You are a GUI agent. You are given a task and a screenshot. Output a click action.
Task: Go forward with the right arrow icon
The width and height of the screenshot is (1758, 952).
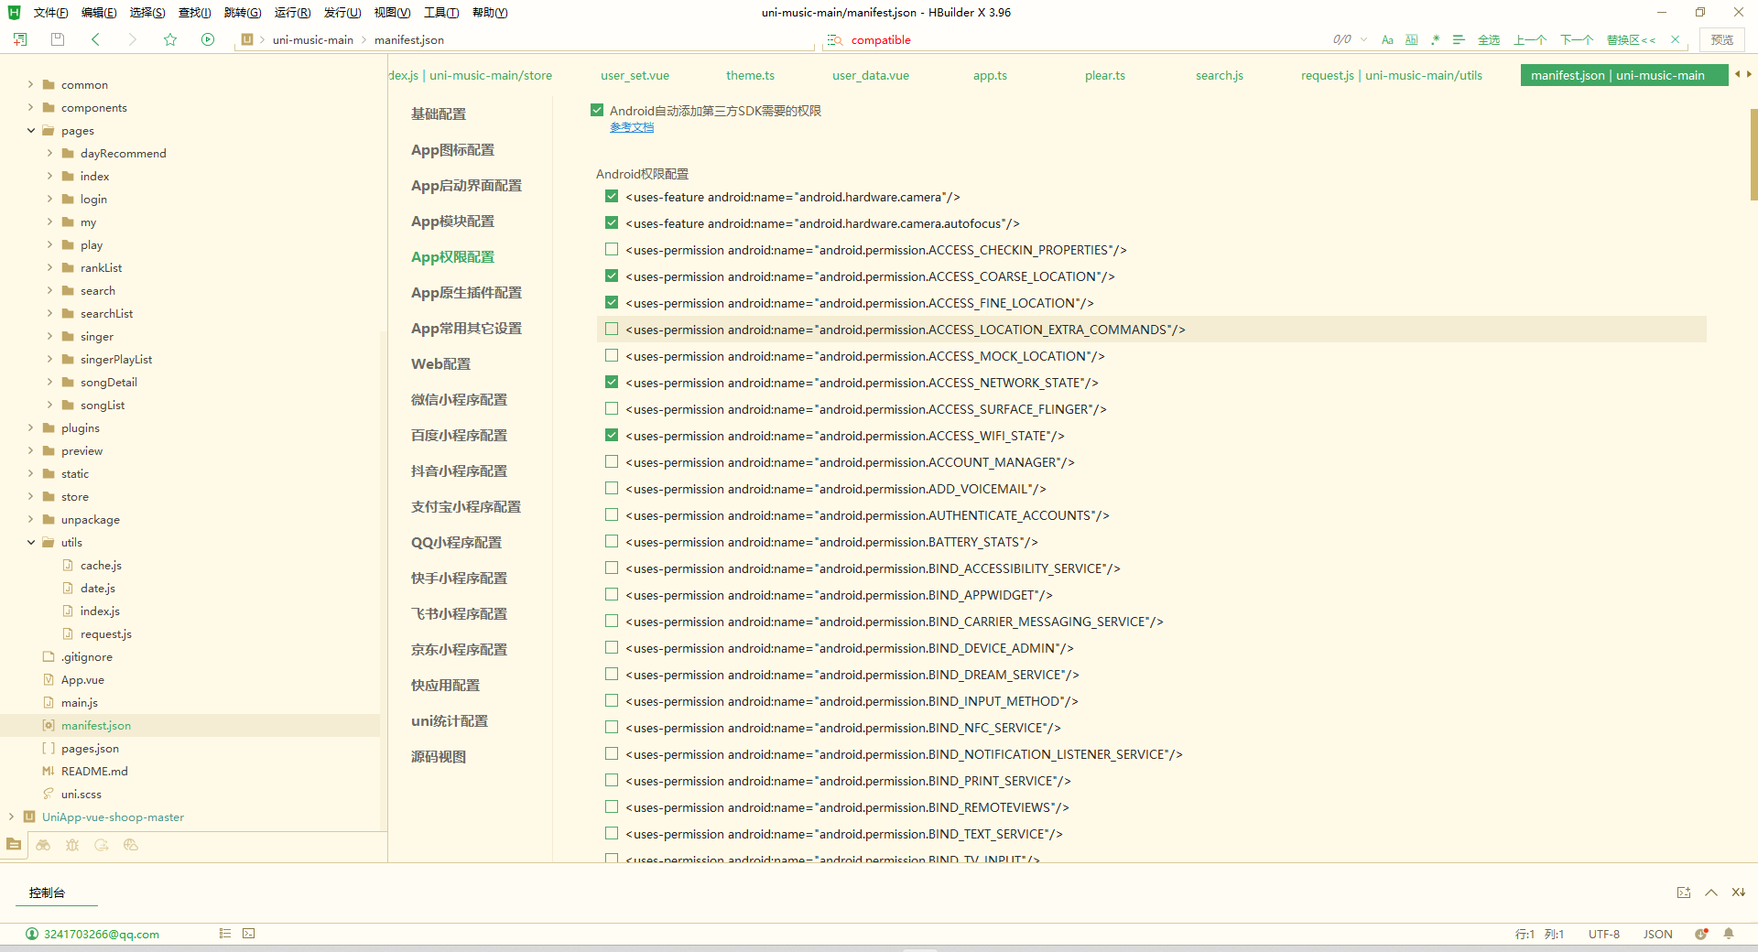click(133, 39)
